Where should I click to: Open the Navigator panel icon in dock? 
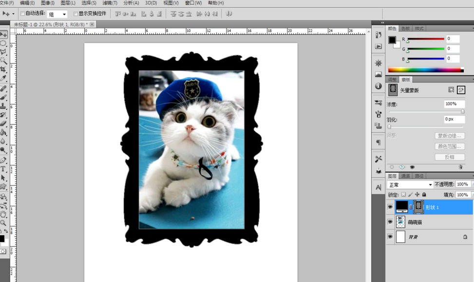coord(379,63)
